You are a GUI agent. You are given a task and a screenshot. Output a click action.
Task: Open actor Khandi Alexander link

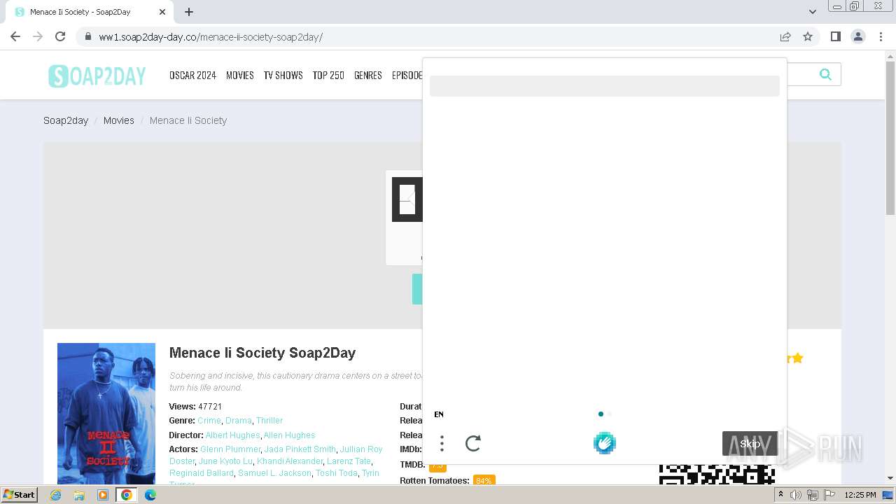(x=290, y=461)
